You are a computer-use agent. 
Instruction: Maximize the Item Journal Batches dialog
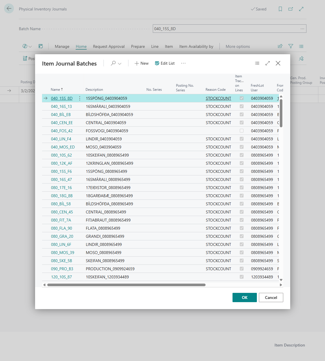[x=268, y=63]
